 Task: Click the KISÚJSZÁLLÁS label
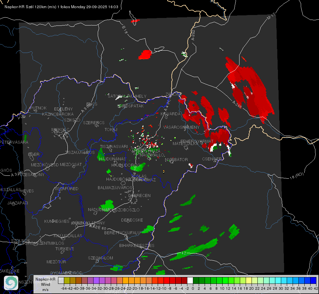68,236
